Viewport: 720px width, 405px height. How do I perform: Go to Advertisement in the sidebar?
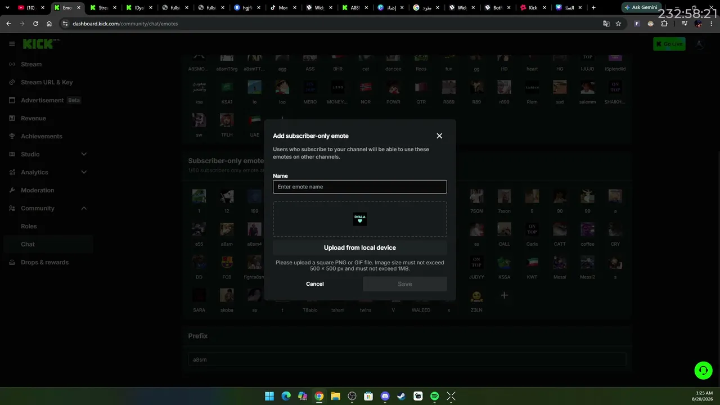tap(42, 100)
